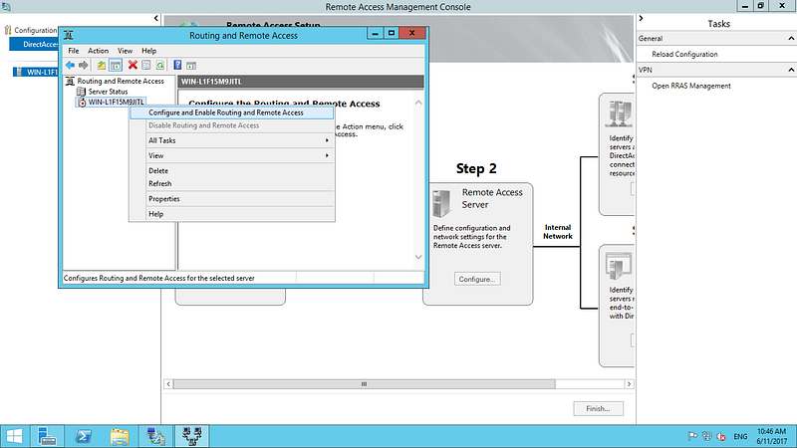Screen dimensions: 797x448
Task: Click the Routing and Remote Access root icon
Action: (70, 81)
